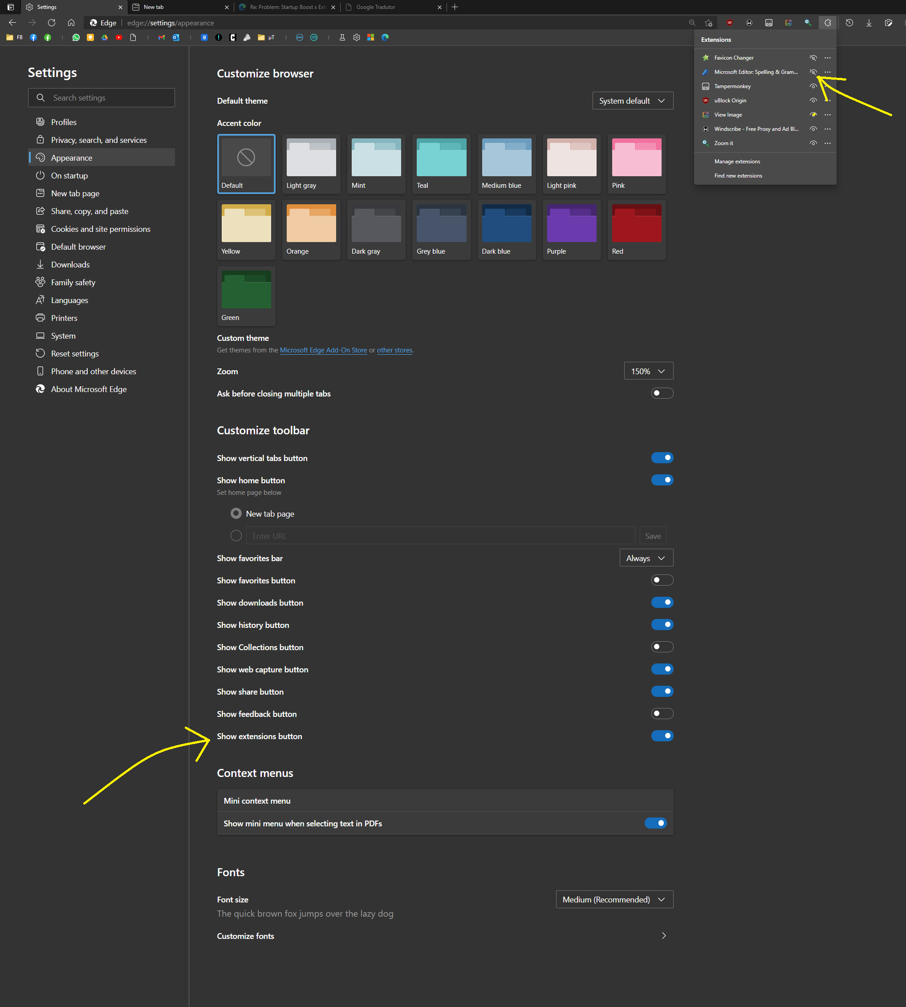Open Microsoft Edge Add-On Store link
The height and width of the screenshot is (1007, 906).
click(323, 350)
